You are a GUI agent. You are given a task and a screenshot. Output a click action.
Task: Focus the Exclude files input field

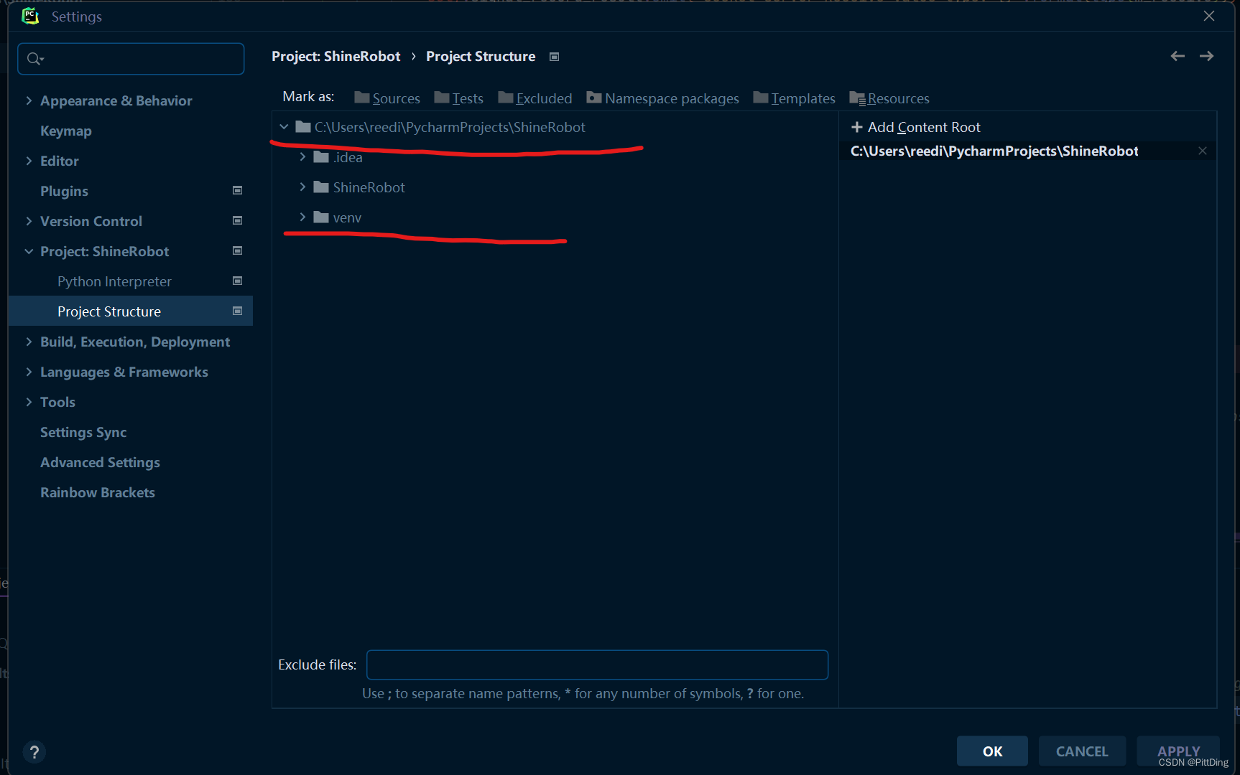597,664
